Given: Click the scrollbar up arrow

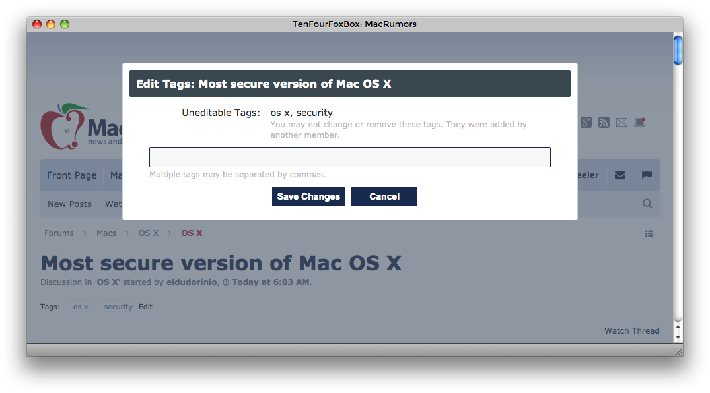Looking at the screenshot, I should point(678,326).
